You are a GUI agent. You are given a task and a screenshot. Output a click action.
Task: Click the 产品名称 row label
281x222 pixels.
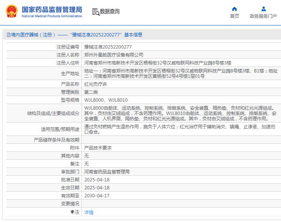[70, 84]
